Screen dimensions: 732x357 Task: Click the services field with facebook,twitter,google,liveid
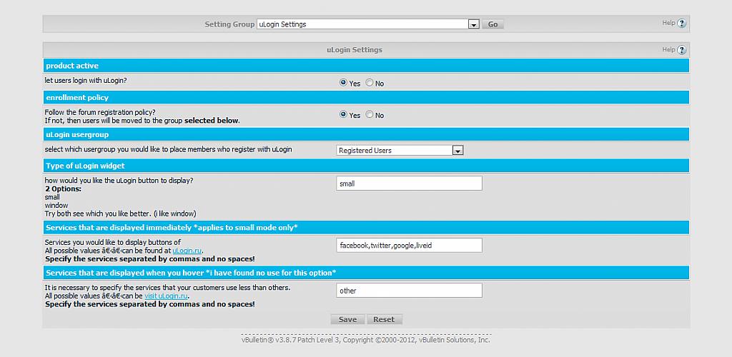(409, 246)
